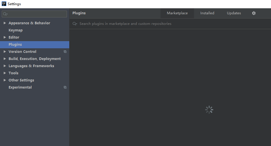This screenshot has width=271, height=146.
Task: Click the magnifier icon in marketplace search
Action: 75,24
